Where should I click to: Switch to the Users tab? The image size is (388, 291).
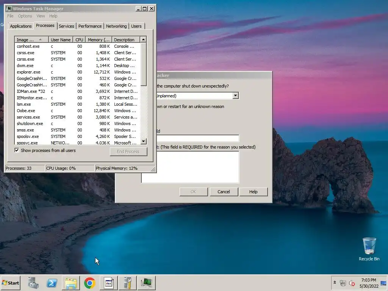136,26
